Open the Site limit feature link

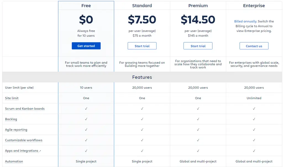(x=12, y=98)
